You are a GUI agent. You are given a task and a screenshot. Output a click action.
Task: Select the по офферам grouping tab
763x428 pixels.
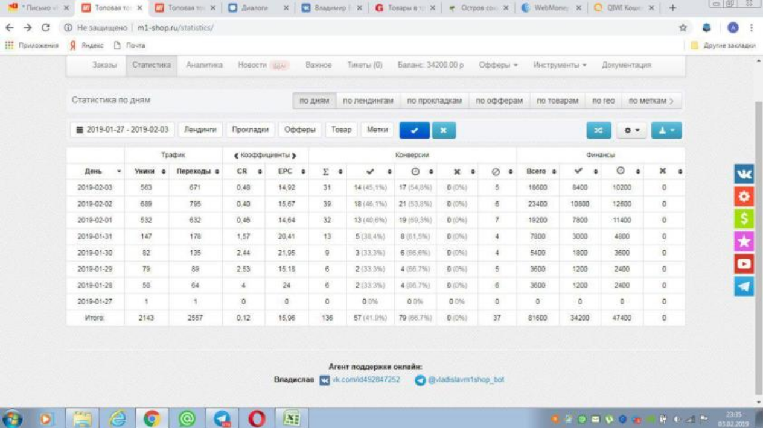click(499, 101)
